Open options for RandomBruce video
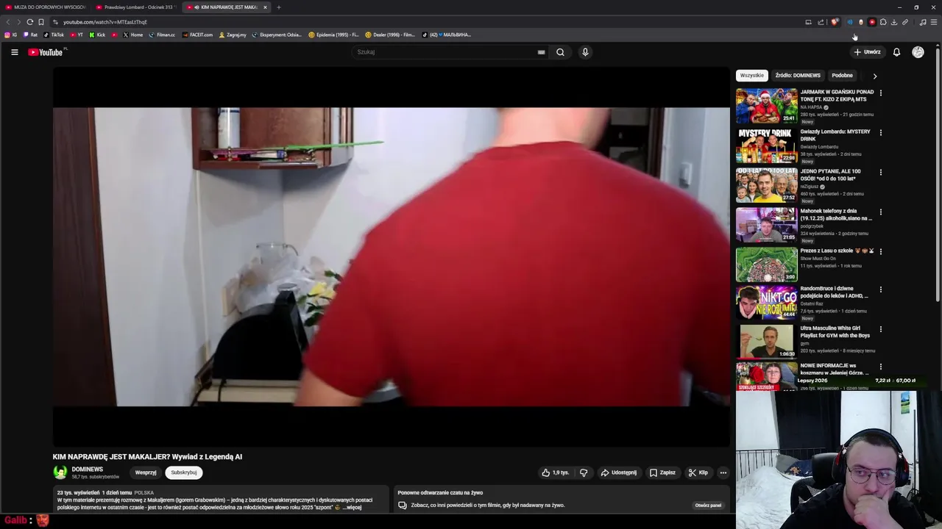The width and height of the screenshot is (942, 529). click(x=880, y=289)
